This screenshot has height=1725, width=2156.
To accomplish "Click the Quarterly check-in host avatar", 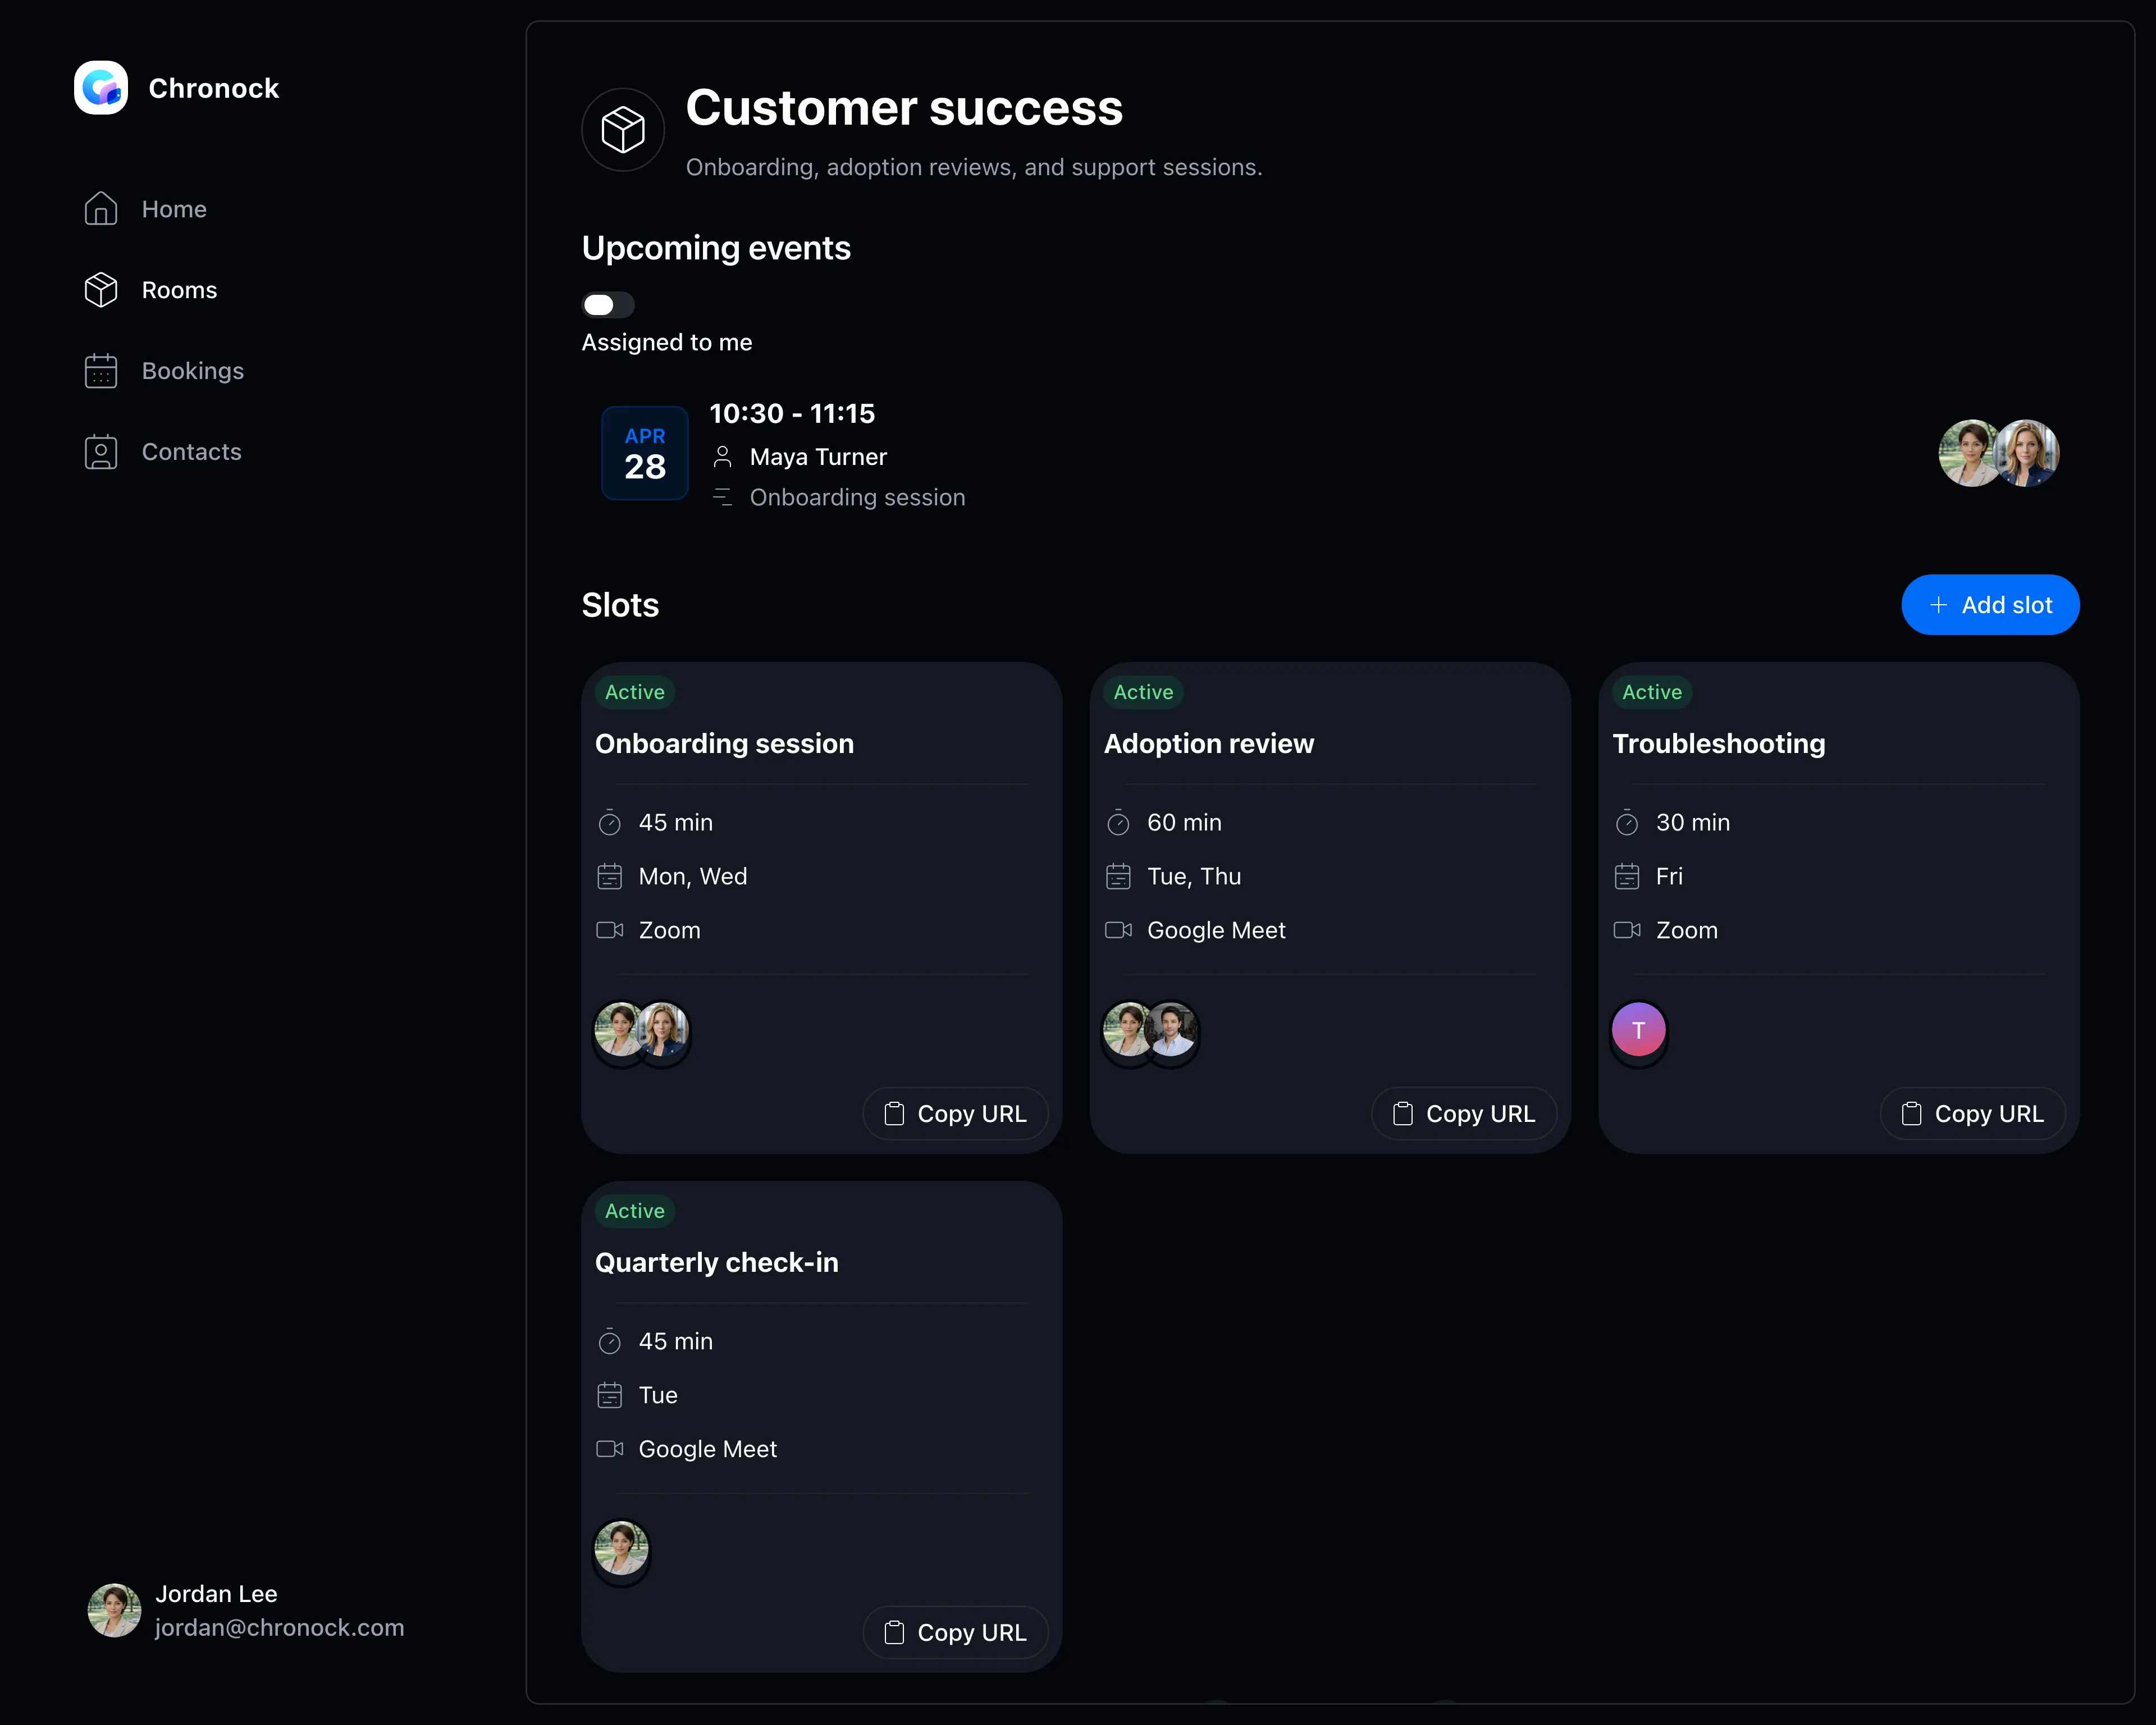I will 622,1549.
